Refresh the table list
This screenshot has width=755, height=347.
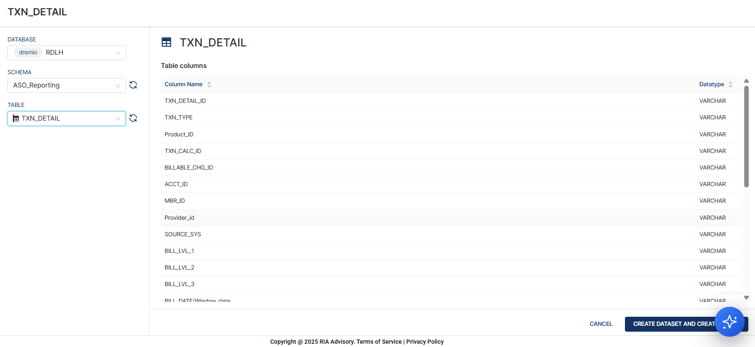pos(133,118)
